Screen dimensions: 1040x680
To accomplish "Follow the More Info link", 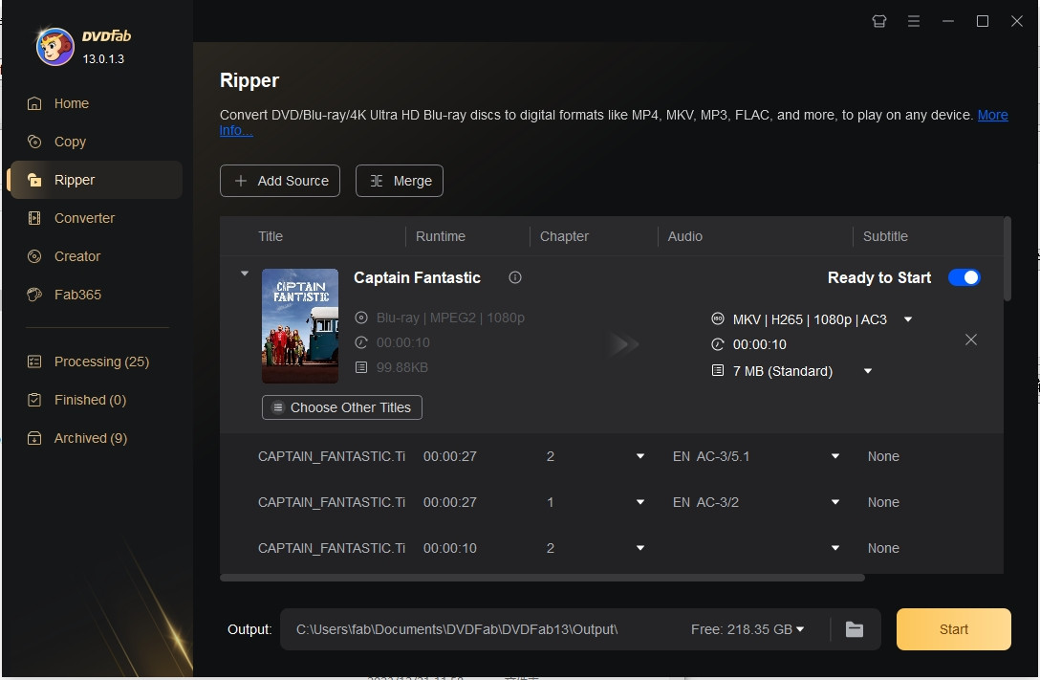I will tap(992, 115).
